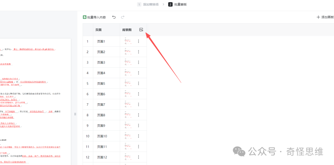334x165 pixels.
Task: Select background thumbnail of 页面5
Action: 128,84
